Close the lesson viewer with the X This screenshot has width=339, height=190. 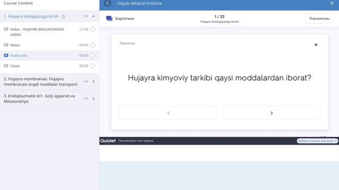click(x=332, y=3)
